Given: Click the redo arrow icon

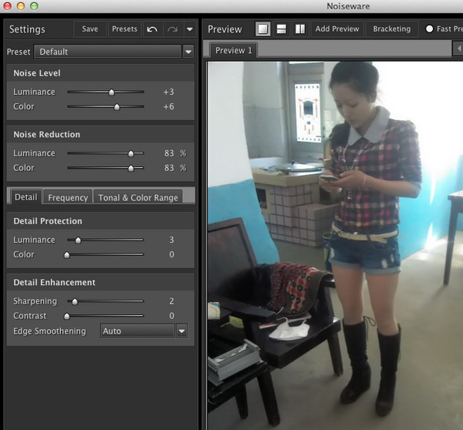Looking at the screenshot, I should click(171, 29).
